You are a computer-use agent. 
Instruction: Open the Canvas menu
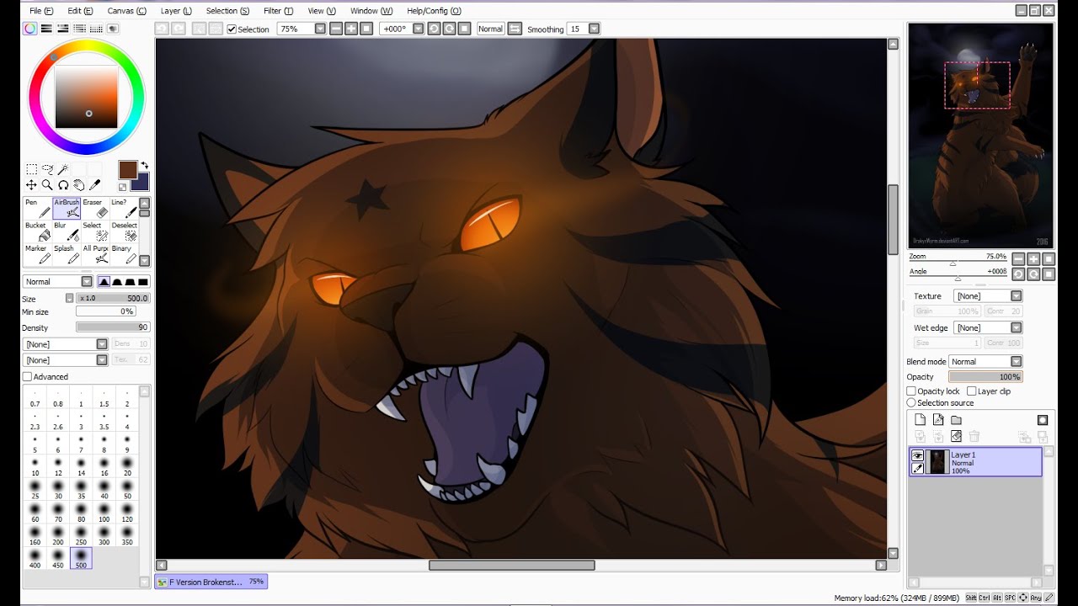(x=126, y=11)
